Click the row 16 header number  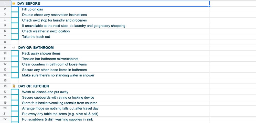[5, 86]
